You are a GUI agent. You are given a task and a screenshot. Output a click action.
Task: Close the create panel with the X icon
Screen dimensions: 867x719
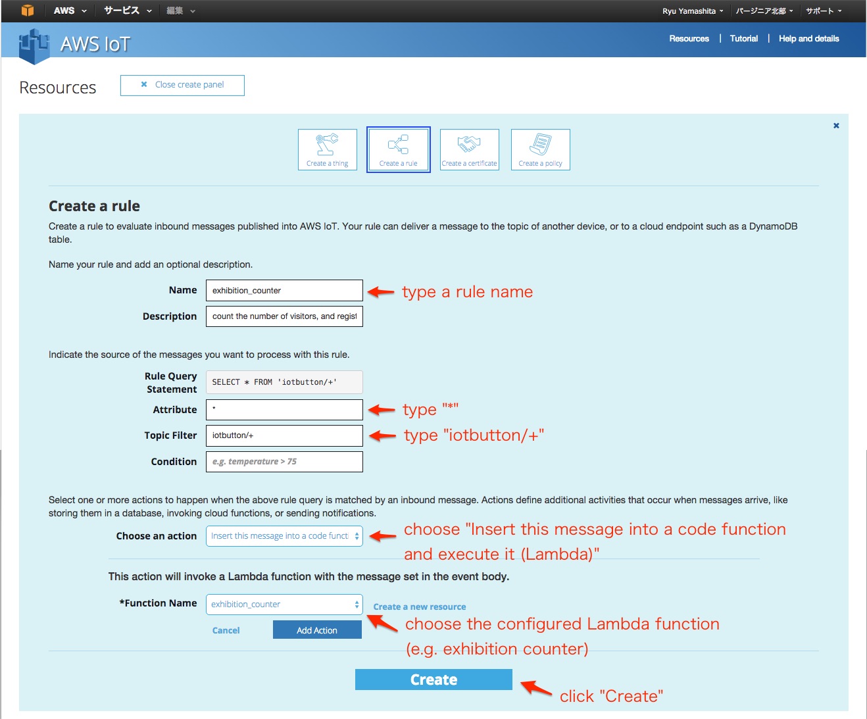pyautogui.click(x=836, y=126)
